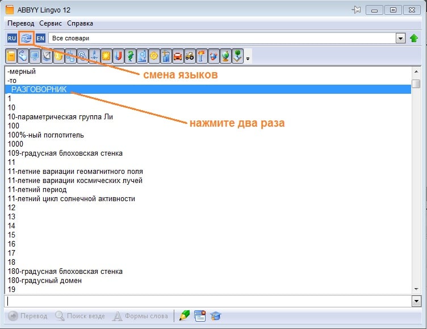This screenshot has height=329, width=427.
Task: Select 10-параметрическая группа Ли entry
Action: coord(208,116)
